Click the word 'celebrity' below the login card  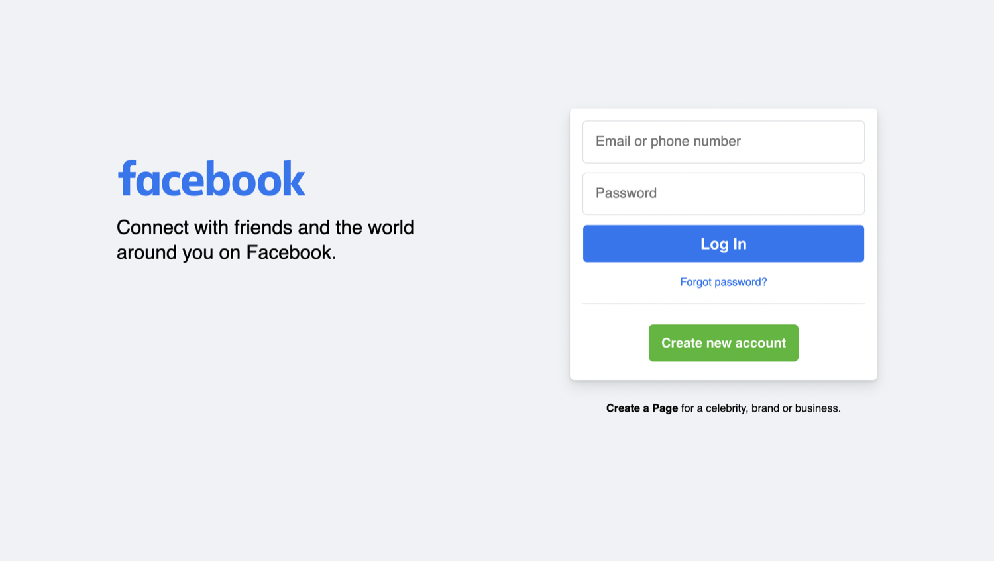[x=726, y=408]
